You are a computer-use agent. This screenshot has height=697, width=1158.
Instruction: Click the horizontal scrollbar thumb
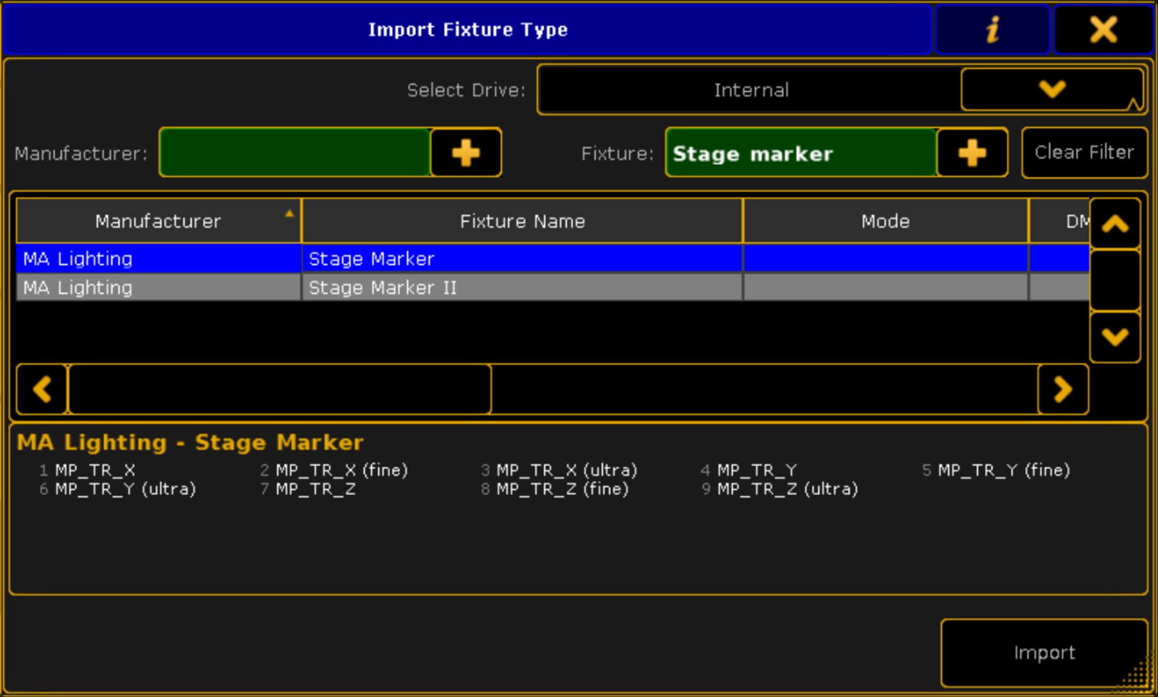click(x=279, y=389)
